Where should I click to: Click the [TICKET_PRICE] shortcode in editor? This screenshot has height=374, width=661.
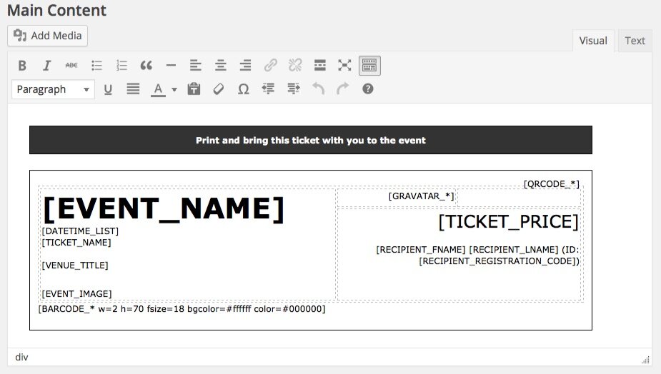coord(508,221)
